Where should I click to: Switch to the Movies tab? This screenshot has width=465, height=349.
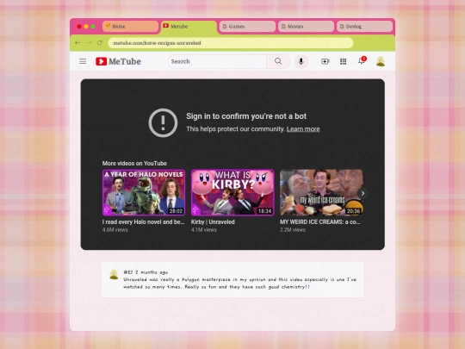pyautogui.click(x=306, y=27)
